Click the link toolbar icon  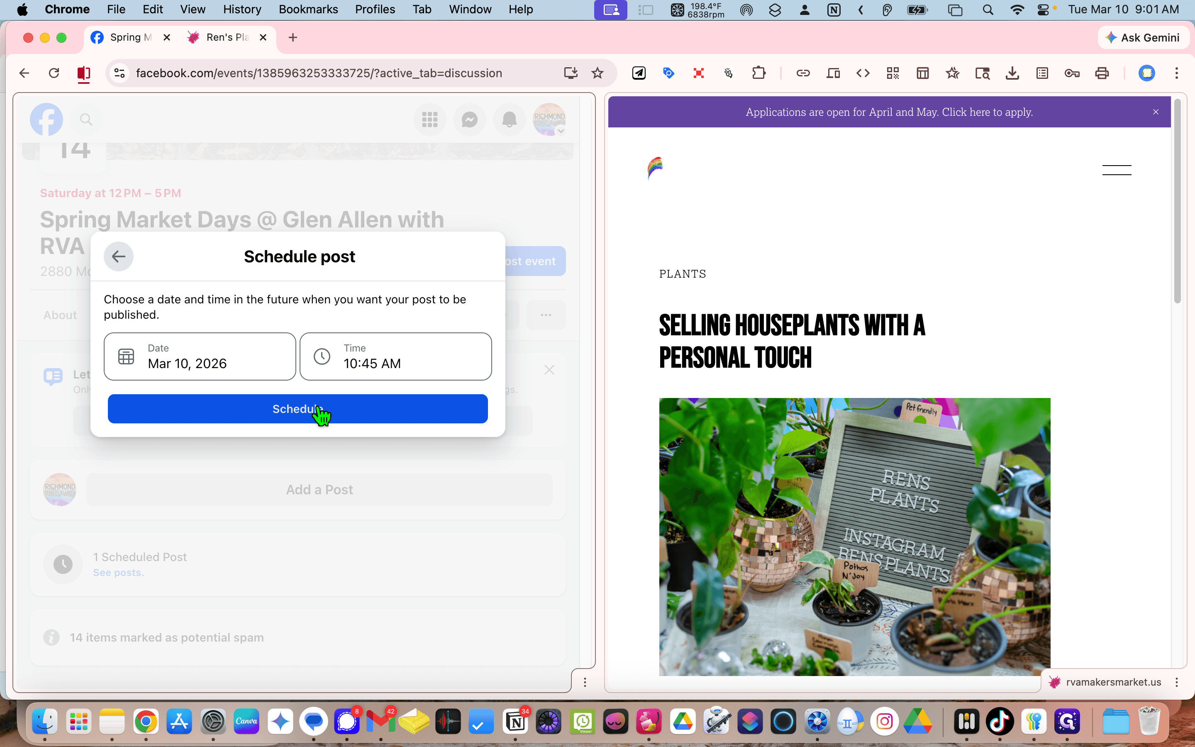pos(803,73)
